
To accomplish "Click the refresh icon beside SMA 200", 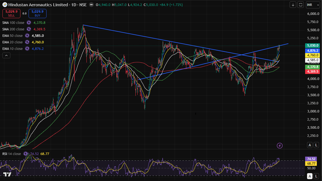I will coord(29,29).
